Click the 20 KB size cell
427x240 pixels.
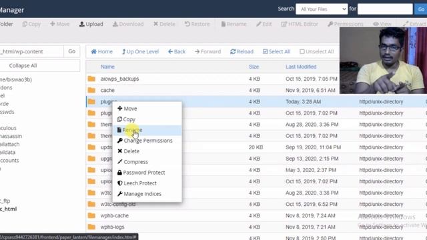pos(256,147)
